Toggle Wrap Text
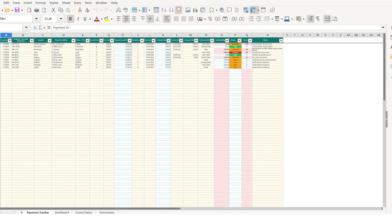 [x=167, y=19]
